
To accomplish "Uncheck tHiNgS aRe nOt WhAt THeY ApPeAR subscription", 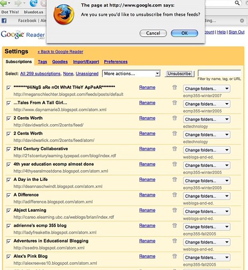I will (x=9, y=88).
